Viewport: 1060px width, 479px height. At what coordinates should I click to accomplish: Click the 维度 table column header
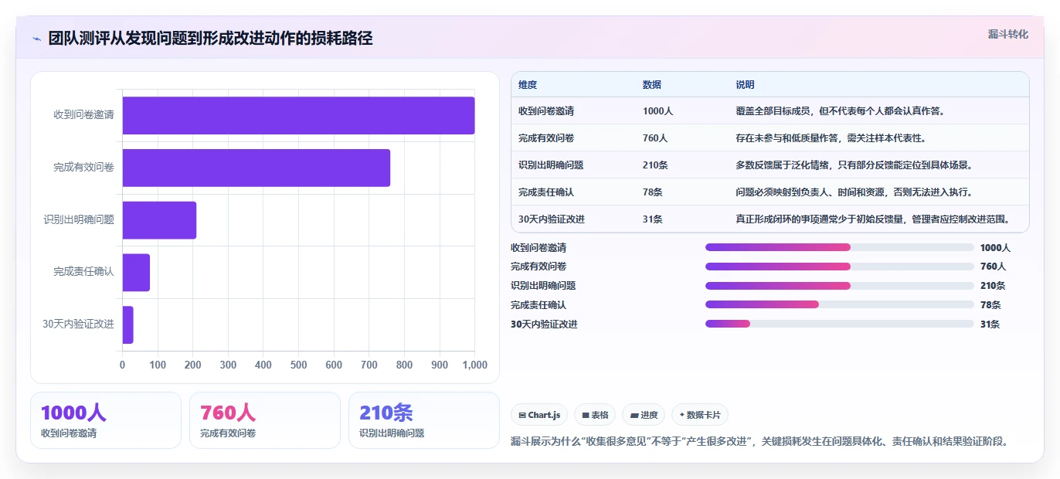click(528, 85)
